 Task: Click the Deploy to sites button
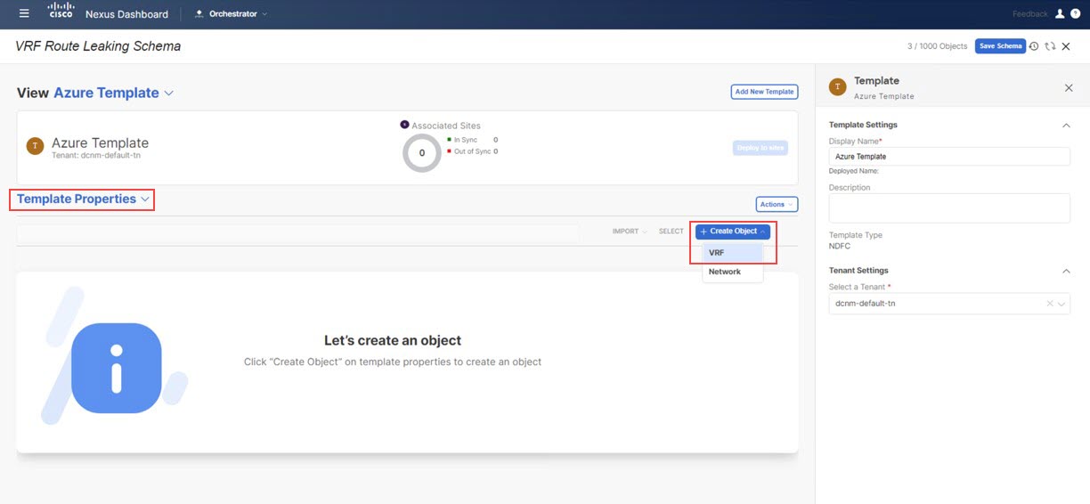(761, 148)
